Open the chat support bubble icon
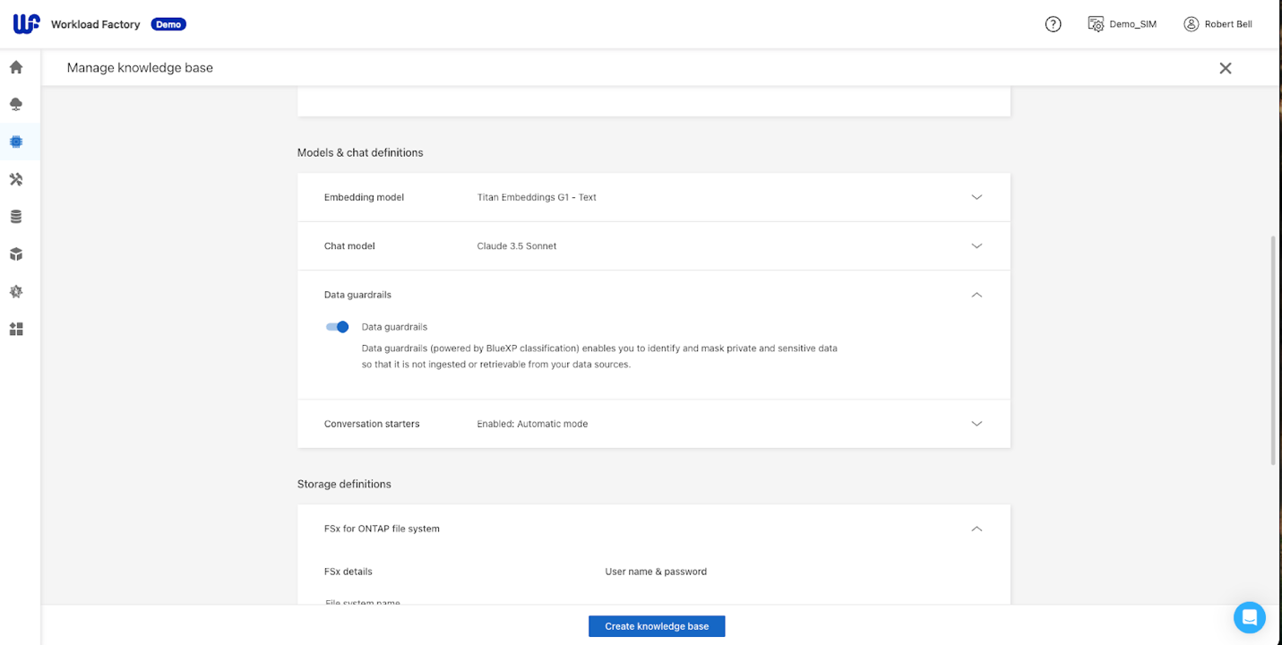 click(1249, 617)
